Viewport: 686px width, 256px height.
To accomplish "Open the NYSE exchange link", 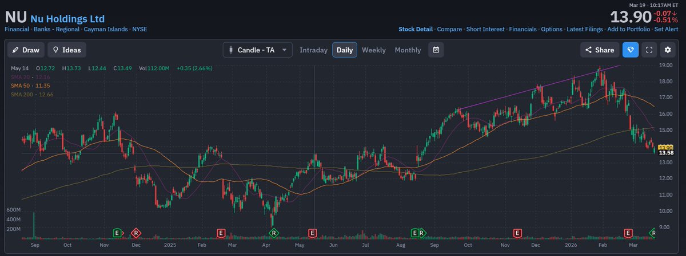I will pyautogui.click(x=139, y=29).
